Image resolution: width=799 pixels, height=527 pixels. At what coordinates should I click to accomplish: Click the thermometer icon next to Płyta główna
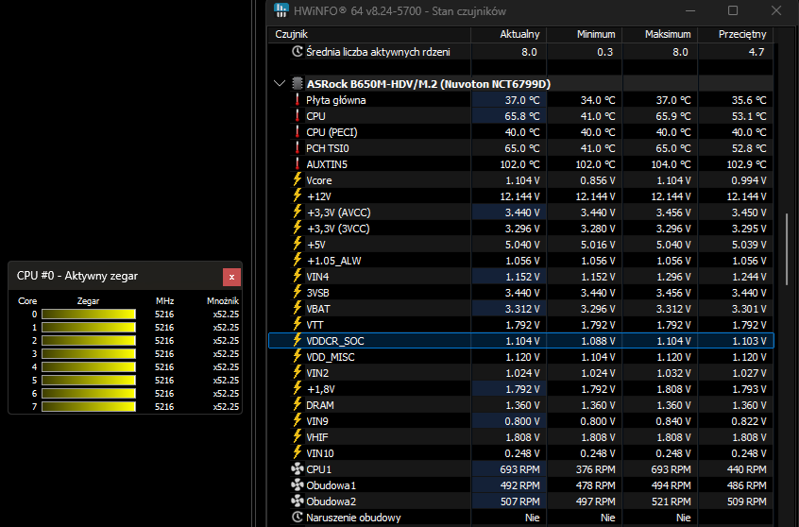[297, 100]
